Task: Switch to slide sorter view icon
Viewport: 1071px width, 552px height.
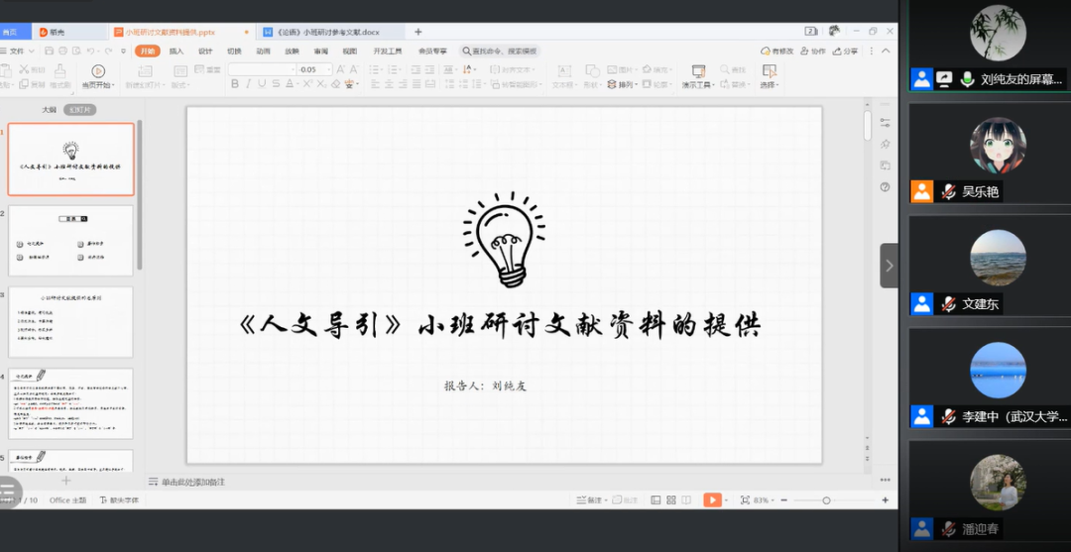Action: pos(671,500)
